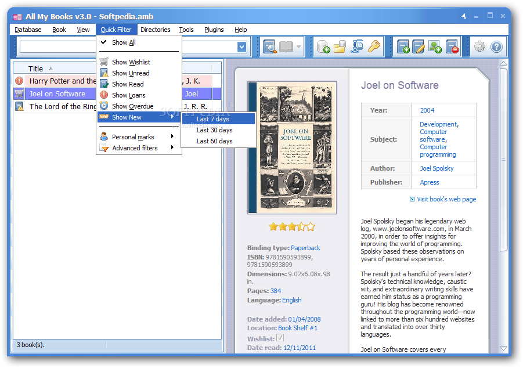Toggle the checked Show All filter
This screenshot has height=368, width=523.
pyautogui.click(x=139, y=42)
